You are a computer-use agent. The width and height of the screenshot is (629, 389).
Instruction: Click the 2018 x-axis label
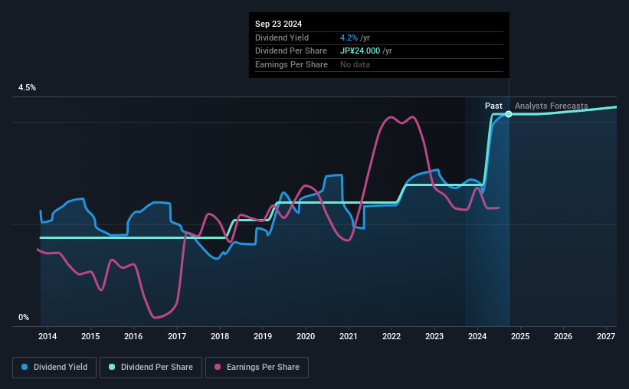(x=220, y=336)
